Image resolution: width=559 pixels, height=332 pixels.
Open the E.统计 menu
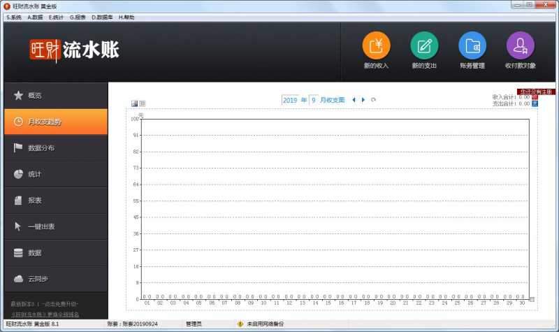(x=57, y=17)
